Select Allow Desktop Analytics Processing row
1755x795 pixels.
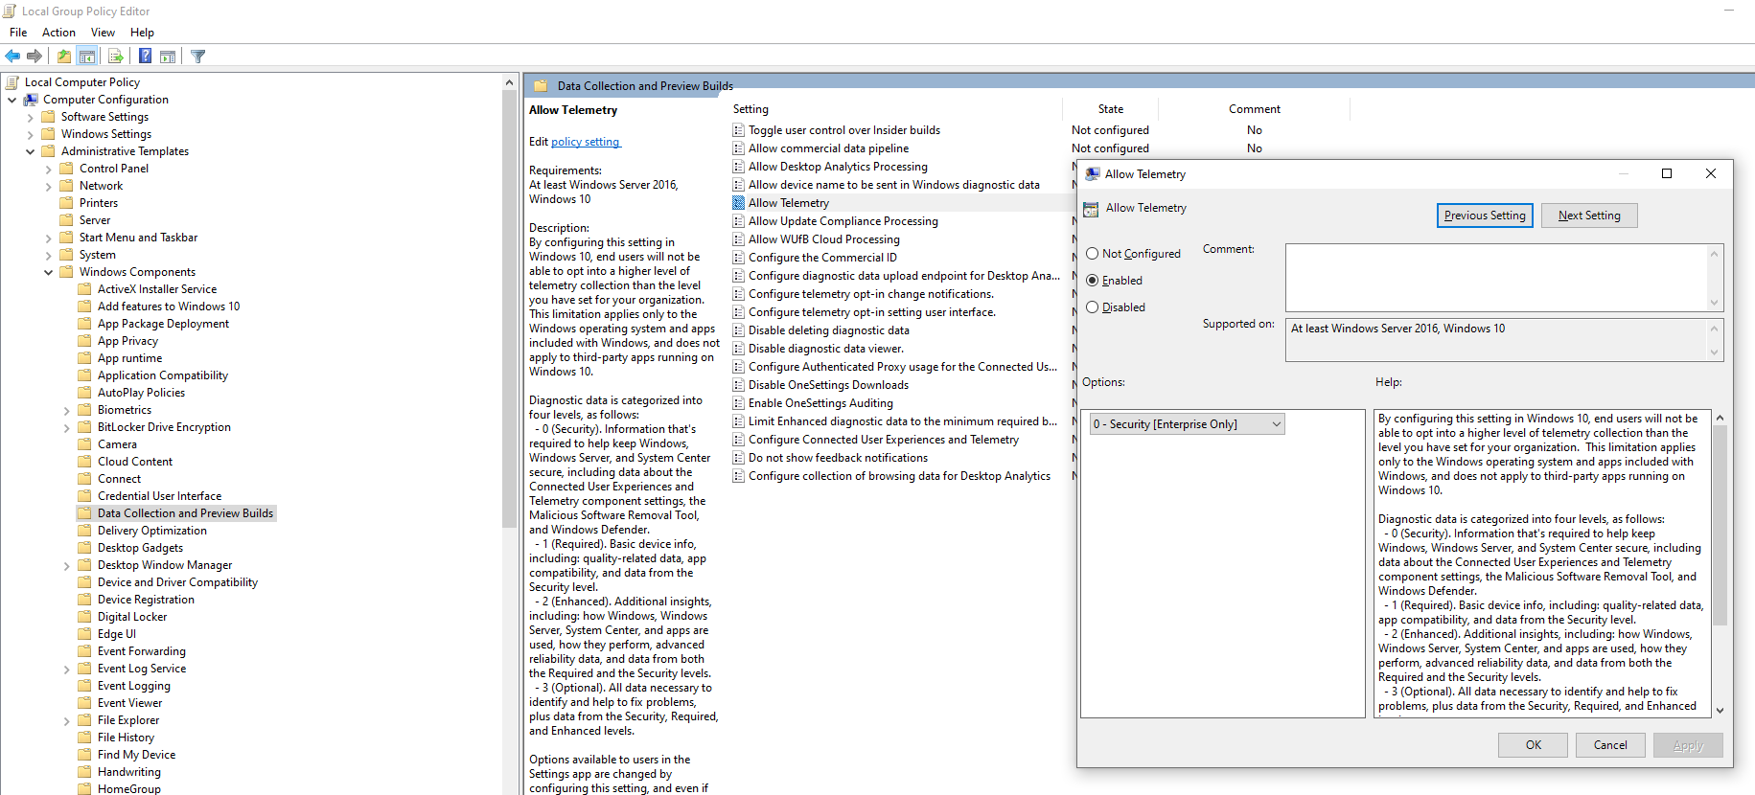838,167
